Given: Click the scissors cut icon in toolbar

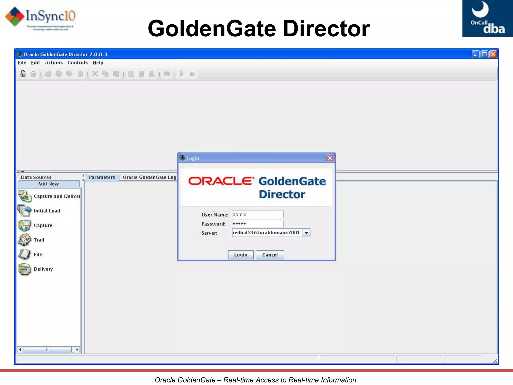Looking at the screenshot, I should coord(95,74).
